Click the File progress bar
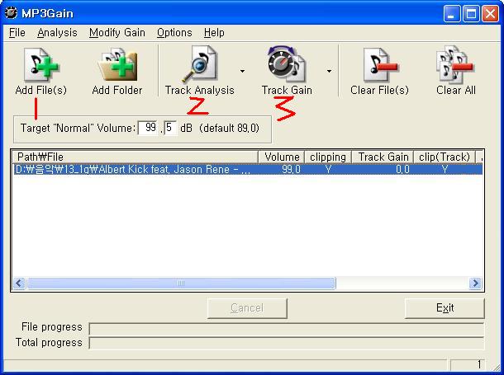Screen dimensions: 504x375 (x=287, y=329)
